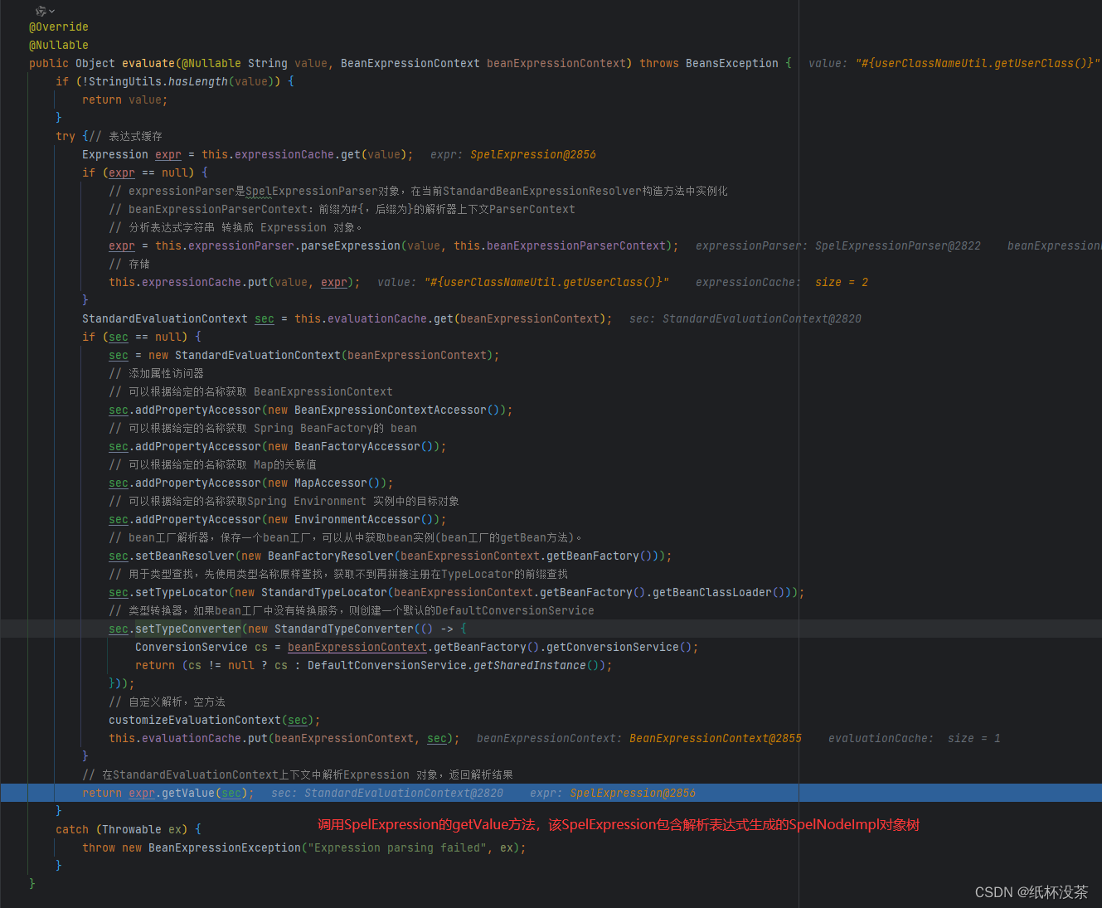Screen dimensions: 1102x908
Task: Click the inline hint 'size = 1'
Action: coord(974,738)
